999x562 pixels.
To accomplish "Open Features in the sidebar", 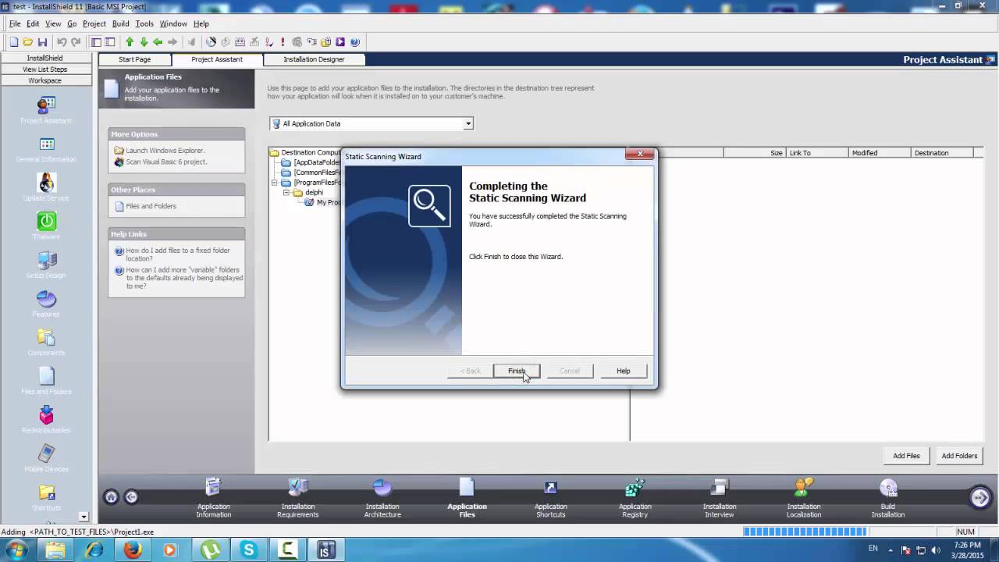I will coord(46,304).
